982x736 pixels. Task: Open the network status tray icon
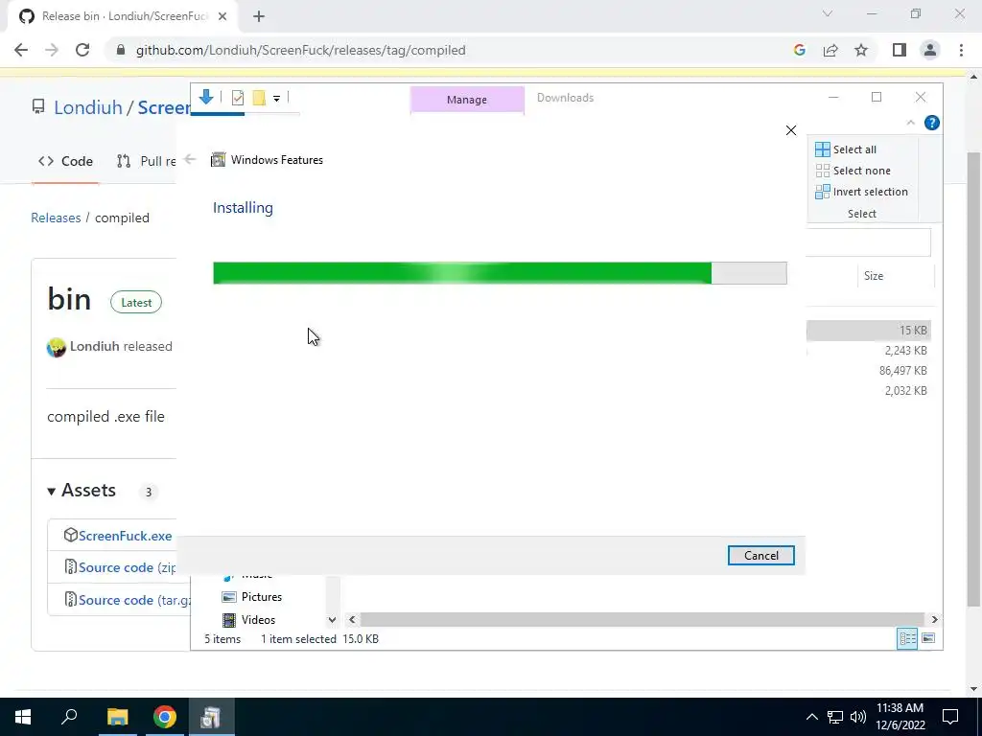point(835,717)
